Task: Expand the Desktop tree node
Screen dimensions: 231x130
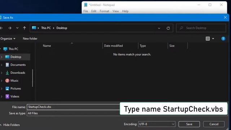Action: click(1, 57)
